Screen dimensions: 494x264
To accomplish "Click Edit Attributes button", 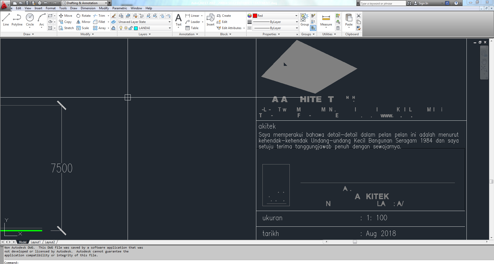I will (229, 28).
